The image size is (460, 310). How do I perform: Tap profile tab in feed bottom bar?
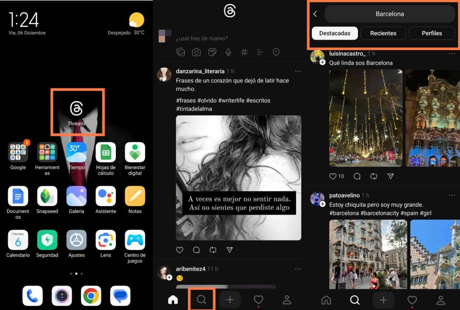[x=287, y=299]
